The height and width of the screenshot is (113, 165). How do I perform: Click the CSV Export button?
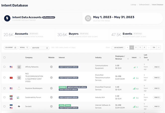point(11,47)
